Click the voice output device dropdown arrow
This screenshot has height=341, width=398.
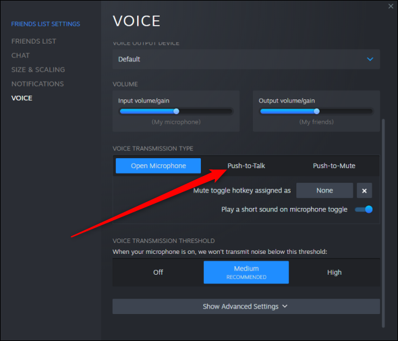370,59
